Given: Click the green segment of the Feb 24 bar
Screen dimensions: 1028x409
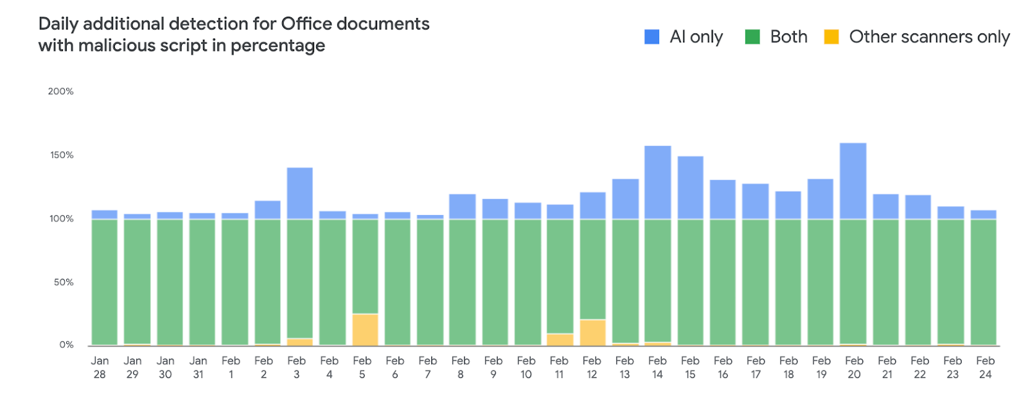Looking at the screenshot, I should pos(983,283).
